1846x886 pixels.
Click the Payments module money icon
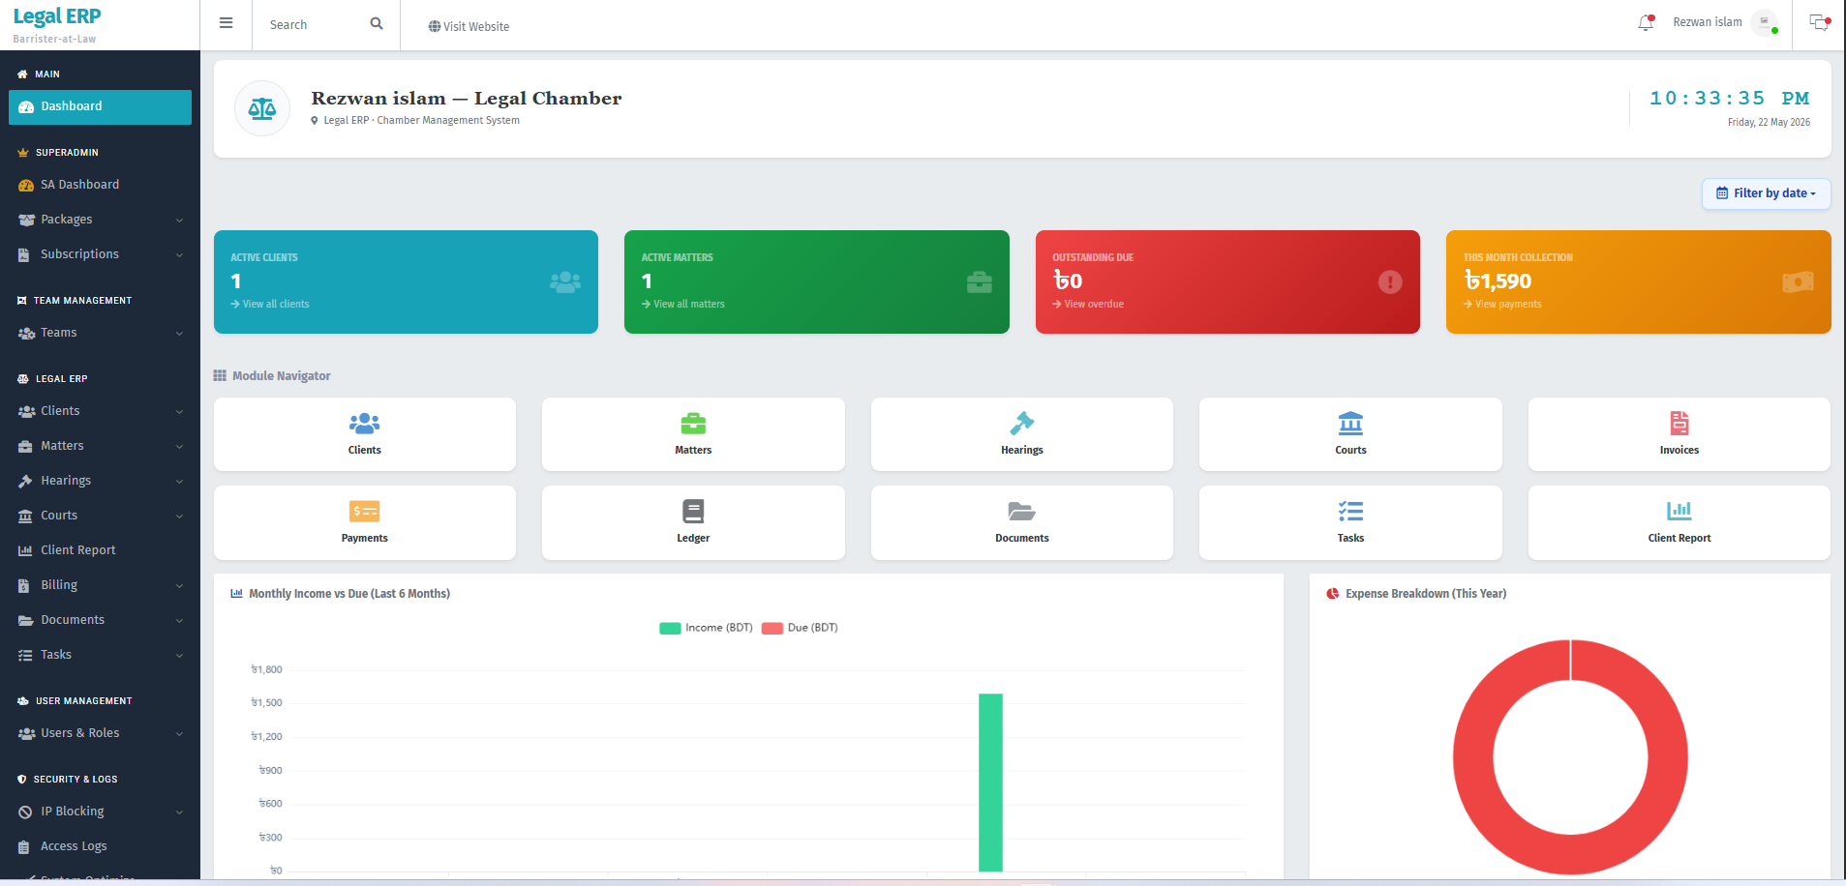pos(365,512)
